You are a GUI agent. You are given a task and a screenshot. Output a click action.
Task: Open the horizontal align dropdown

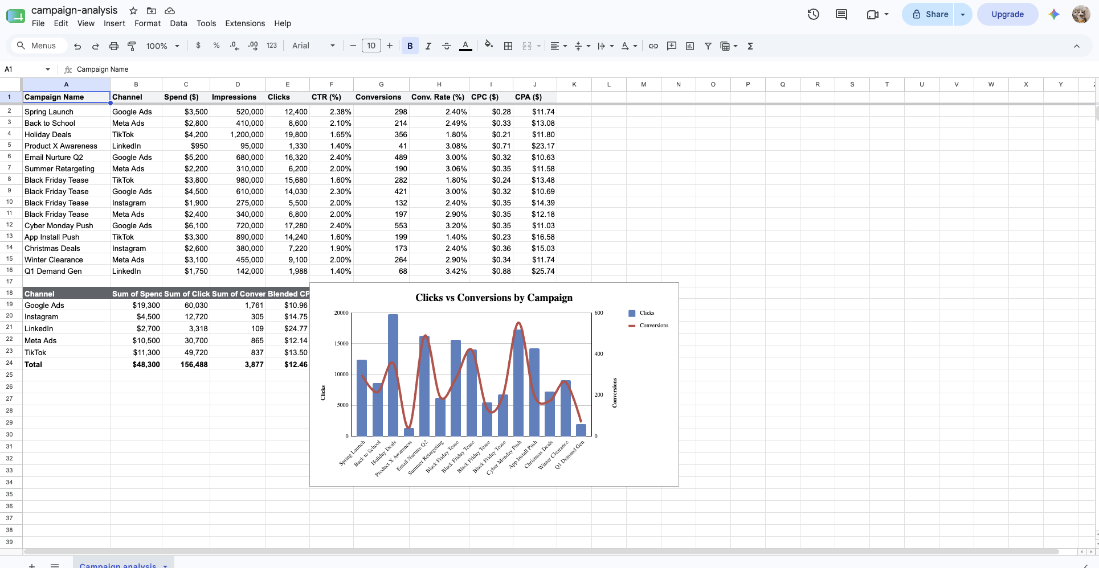coord(558,46)
